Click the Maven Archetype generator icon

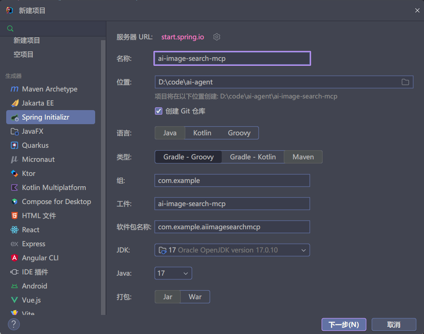pyautogui.click(x=14, y=89)
